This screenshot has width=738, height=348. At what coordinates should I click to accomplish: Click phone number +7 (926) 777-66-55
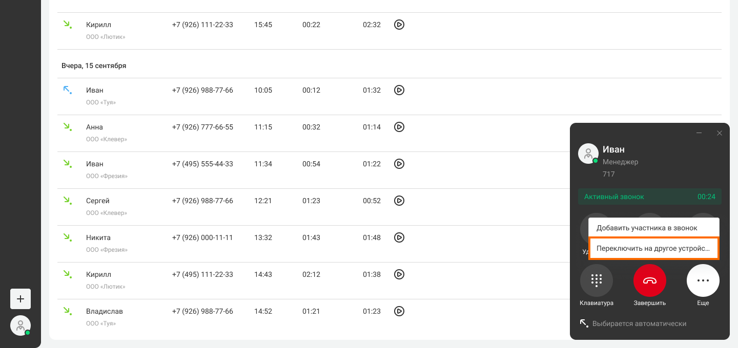coord(202,127)
